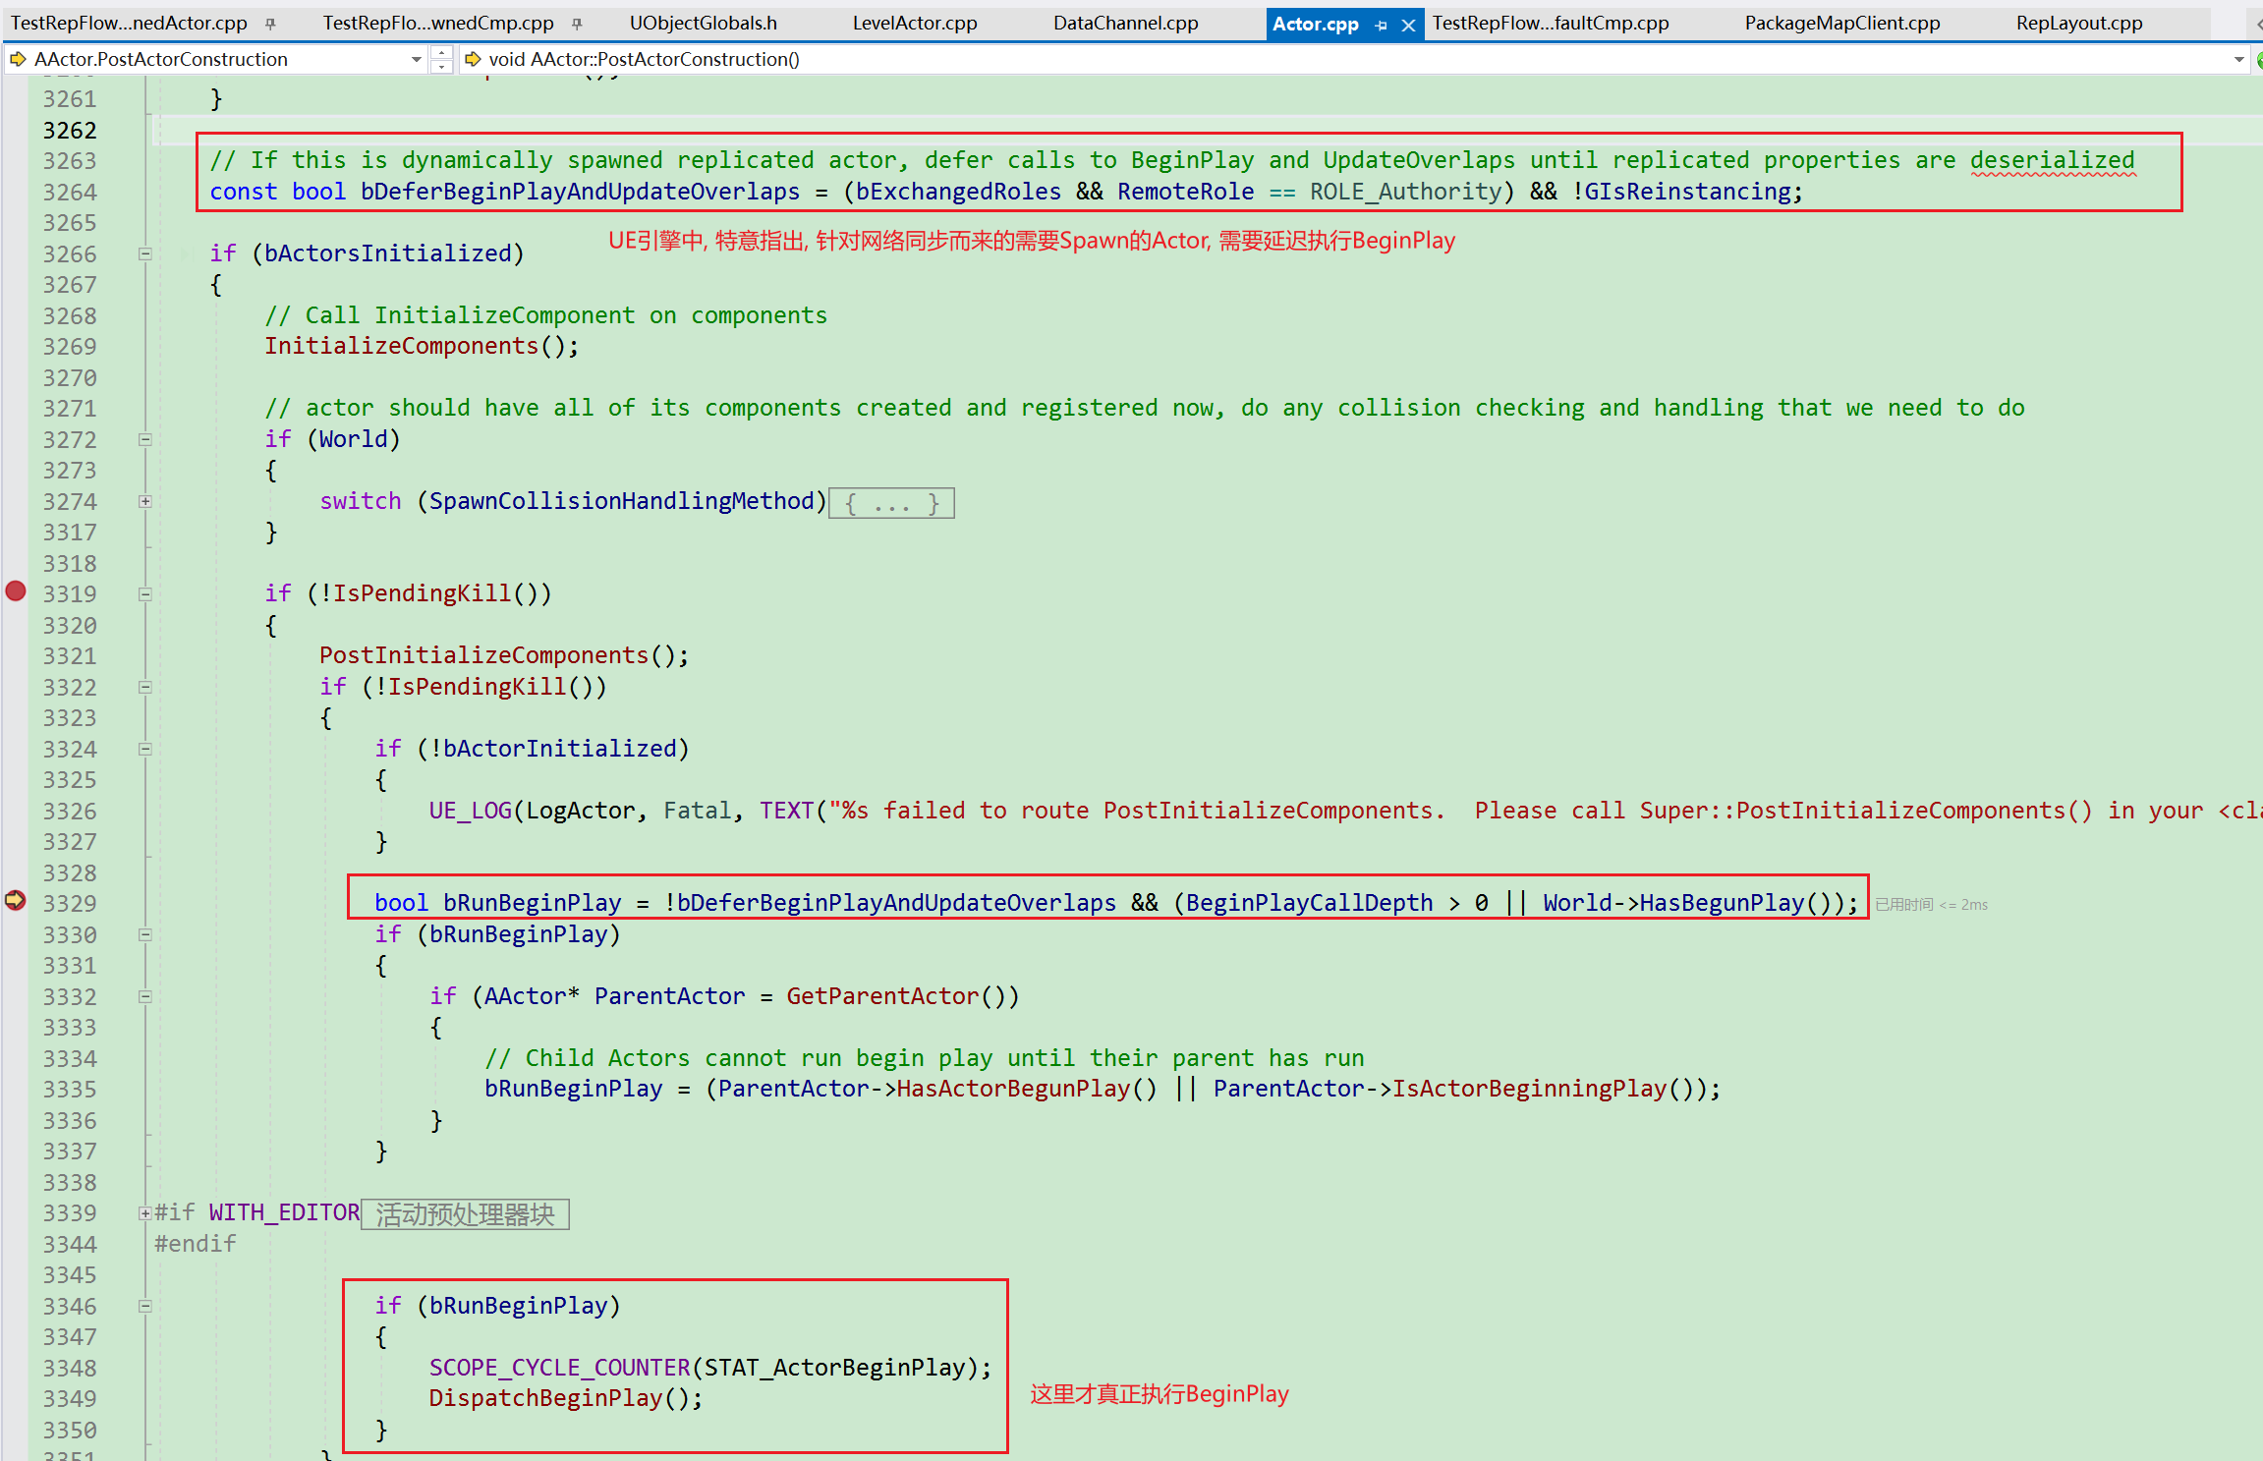Image resolution: width=2263 pixels, height=1461 pixels.
Task: Click the current statement arrow on line 3329
Action: pos(16,901)
